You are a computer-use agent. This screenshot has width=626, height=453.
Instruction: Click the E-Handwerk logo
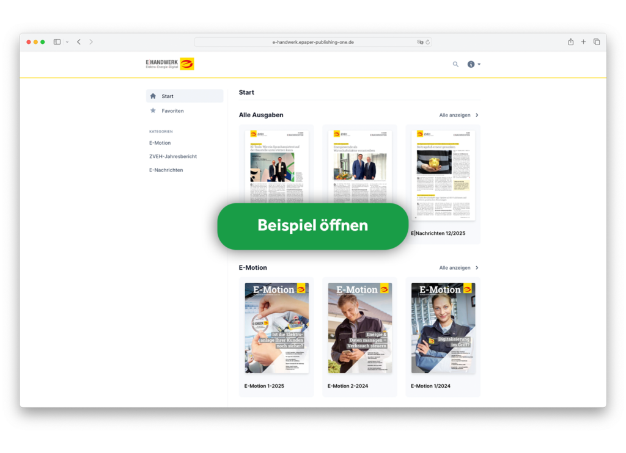pos(170,63)
